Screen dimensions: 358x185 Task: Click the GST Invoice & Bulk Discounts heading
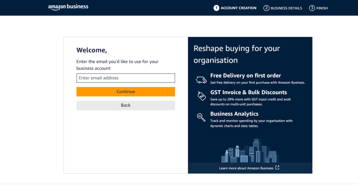click(249, 92)
